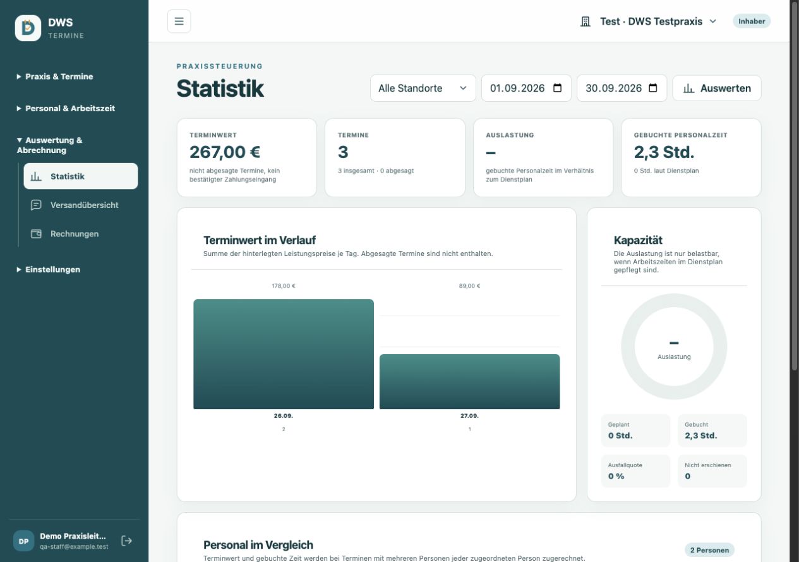
Task: Click the 26.09. bar in Terminwert chart
Action: [x=284, y=354]
